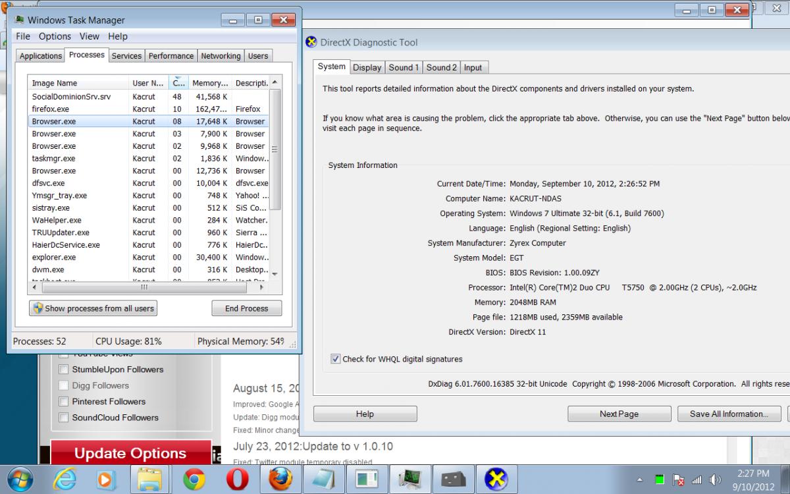This screenshot has width=790, height=494.
Task: Open File menu in Task Manager
Action: tap(23, 36)
